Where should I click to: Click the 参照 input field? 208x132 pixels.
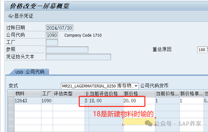67,50
